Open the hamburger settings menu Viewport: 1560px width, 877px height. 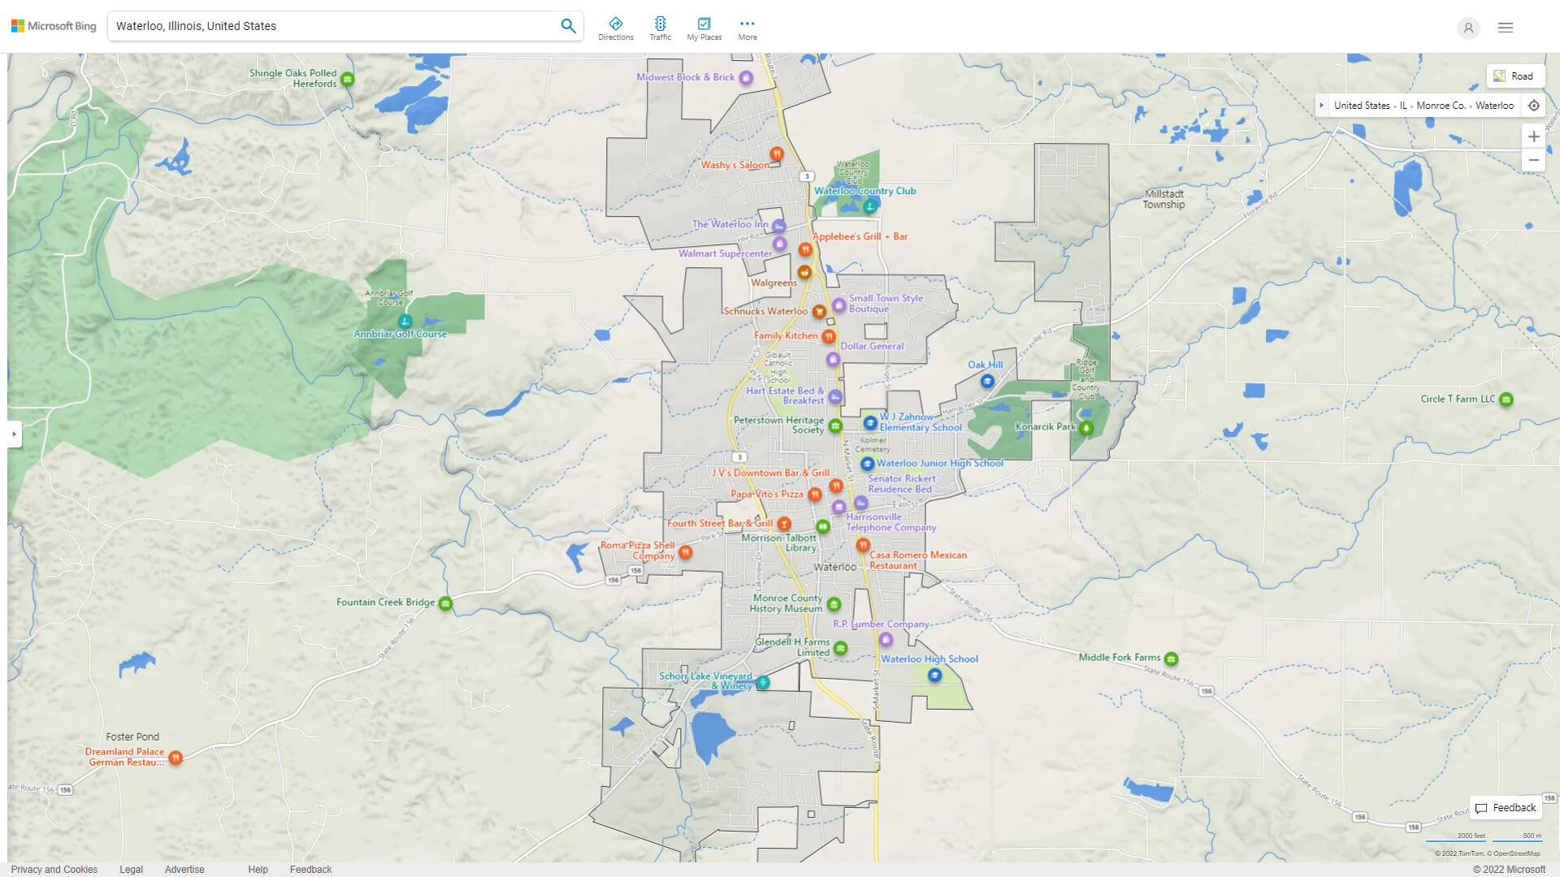point(1506,28)
